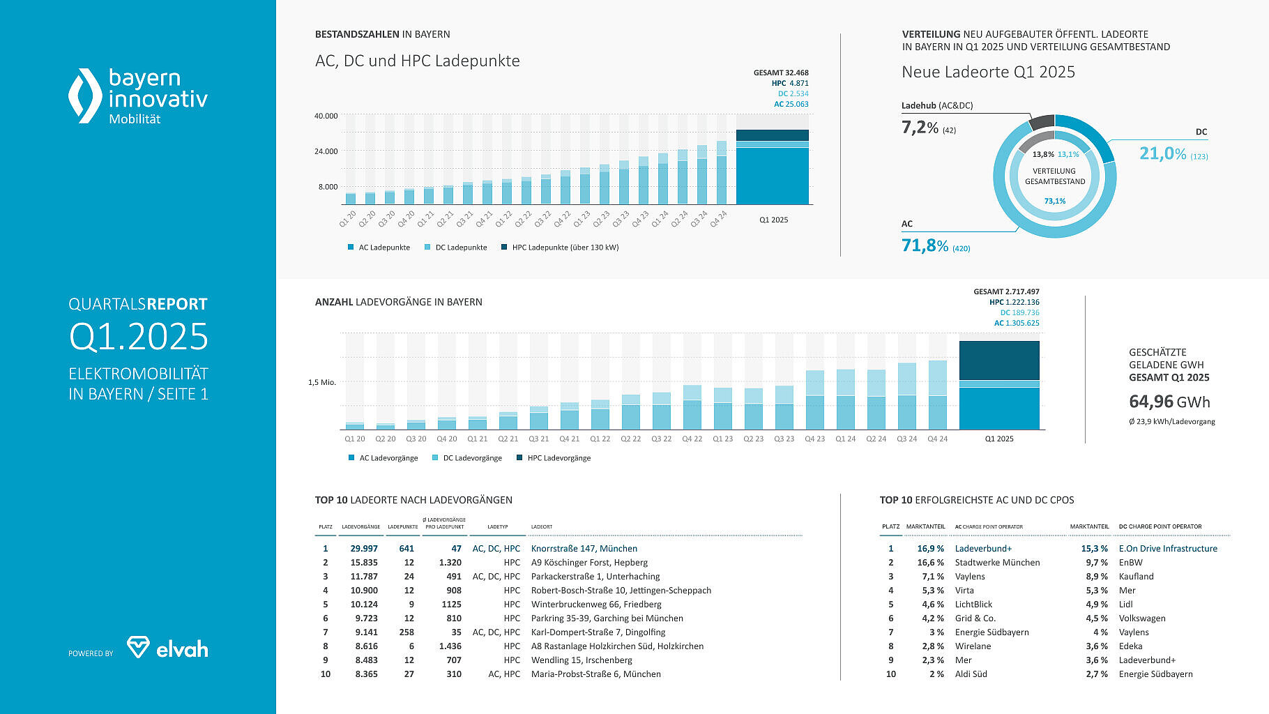Click the dark gray Ladehub donut segment

pos(1041,123)
